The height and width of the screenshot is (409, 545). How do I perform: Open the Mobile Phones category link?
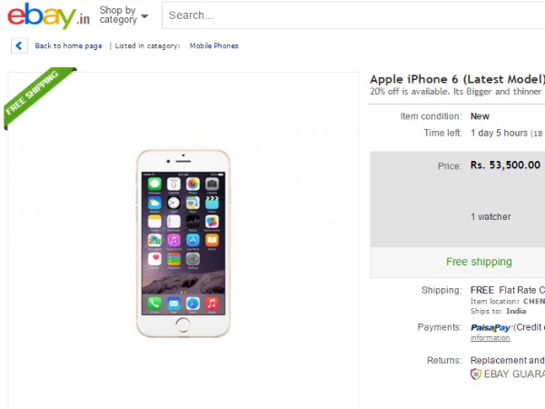(213, 46)
